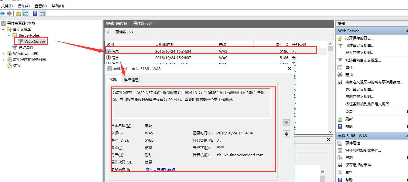
Task: Click the event description text box
Action: (191, 103)
